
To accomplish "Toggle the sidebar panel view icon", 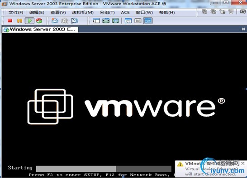I will pyautogui.click(x=96, y=21).
